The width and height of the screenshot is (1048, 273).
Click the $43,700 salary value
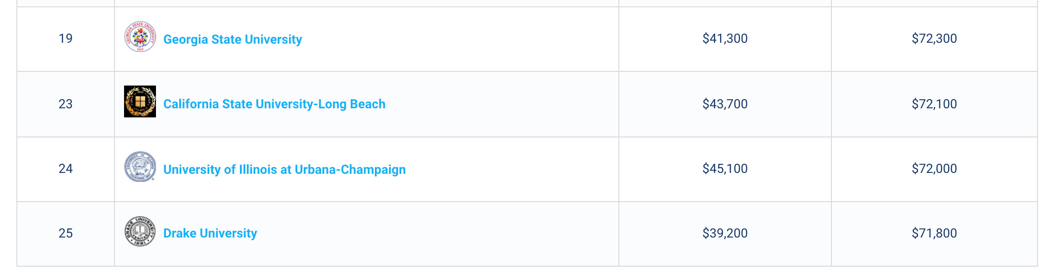(725, 104)
